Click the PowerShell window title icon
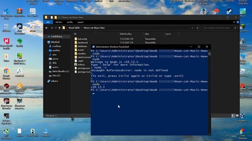The image size is (252, 141). coord(93,47)
